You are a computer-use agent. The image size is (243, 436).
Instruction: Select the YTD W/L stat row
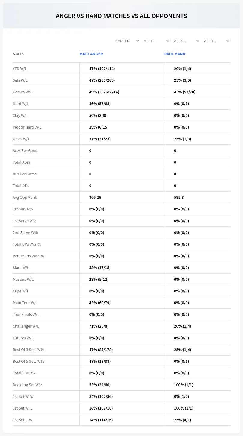[x=121, y=68]
